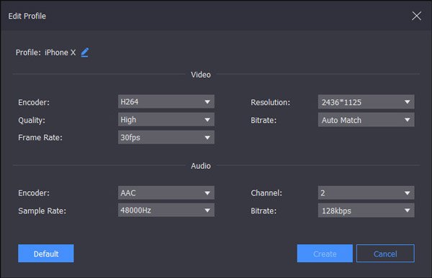
Task: Click the Create button
Action: pos(325,254)
